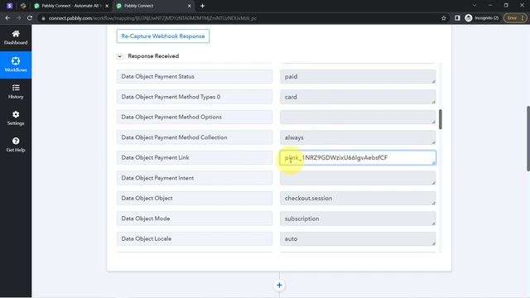Click 'Data Object Payment Method Types 0' label
This screenshot has height=298, width=530.
[195, 97]
